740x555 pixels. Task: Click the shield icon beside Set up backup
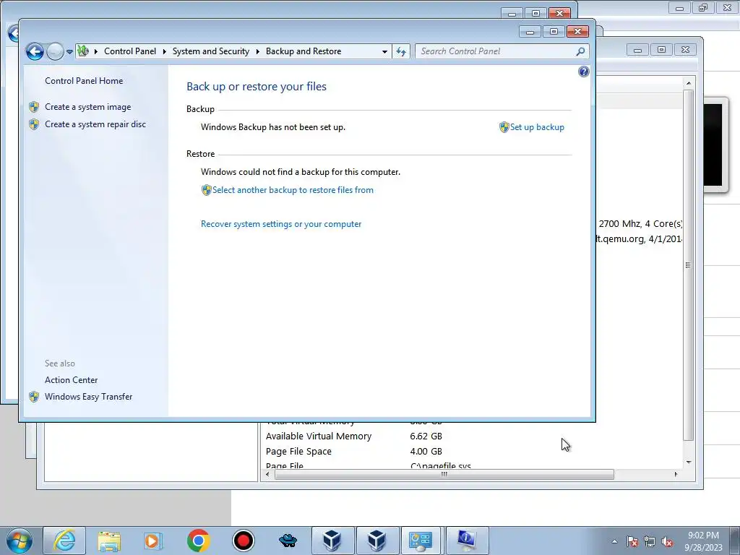coord(504,127)
